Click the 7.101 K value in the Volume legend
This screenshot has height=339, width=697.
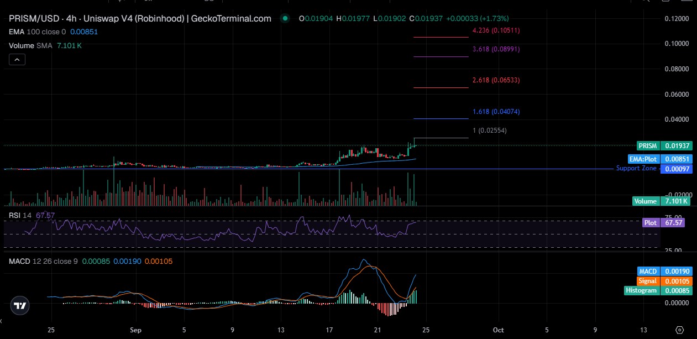[x=69, y=45]
